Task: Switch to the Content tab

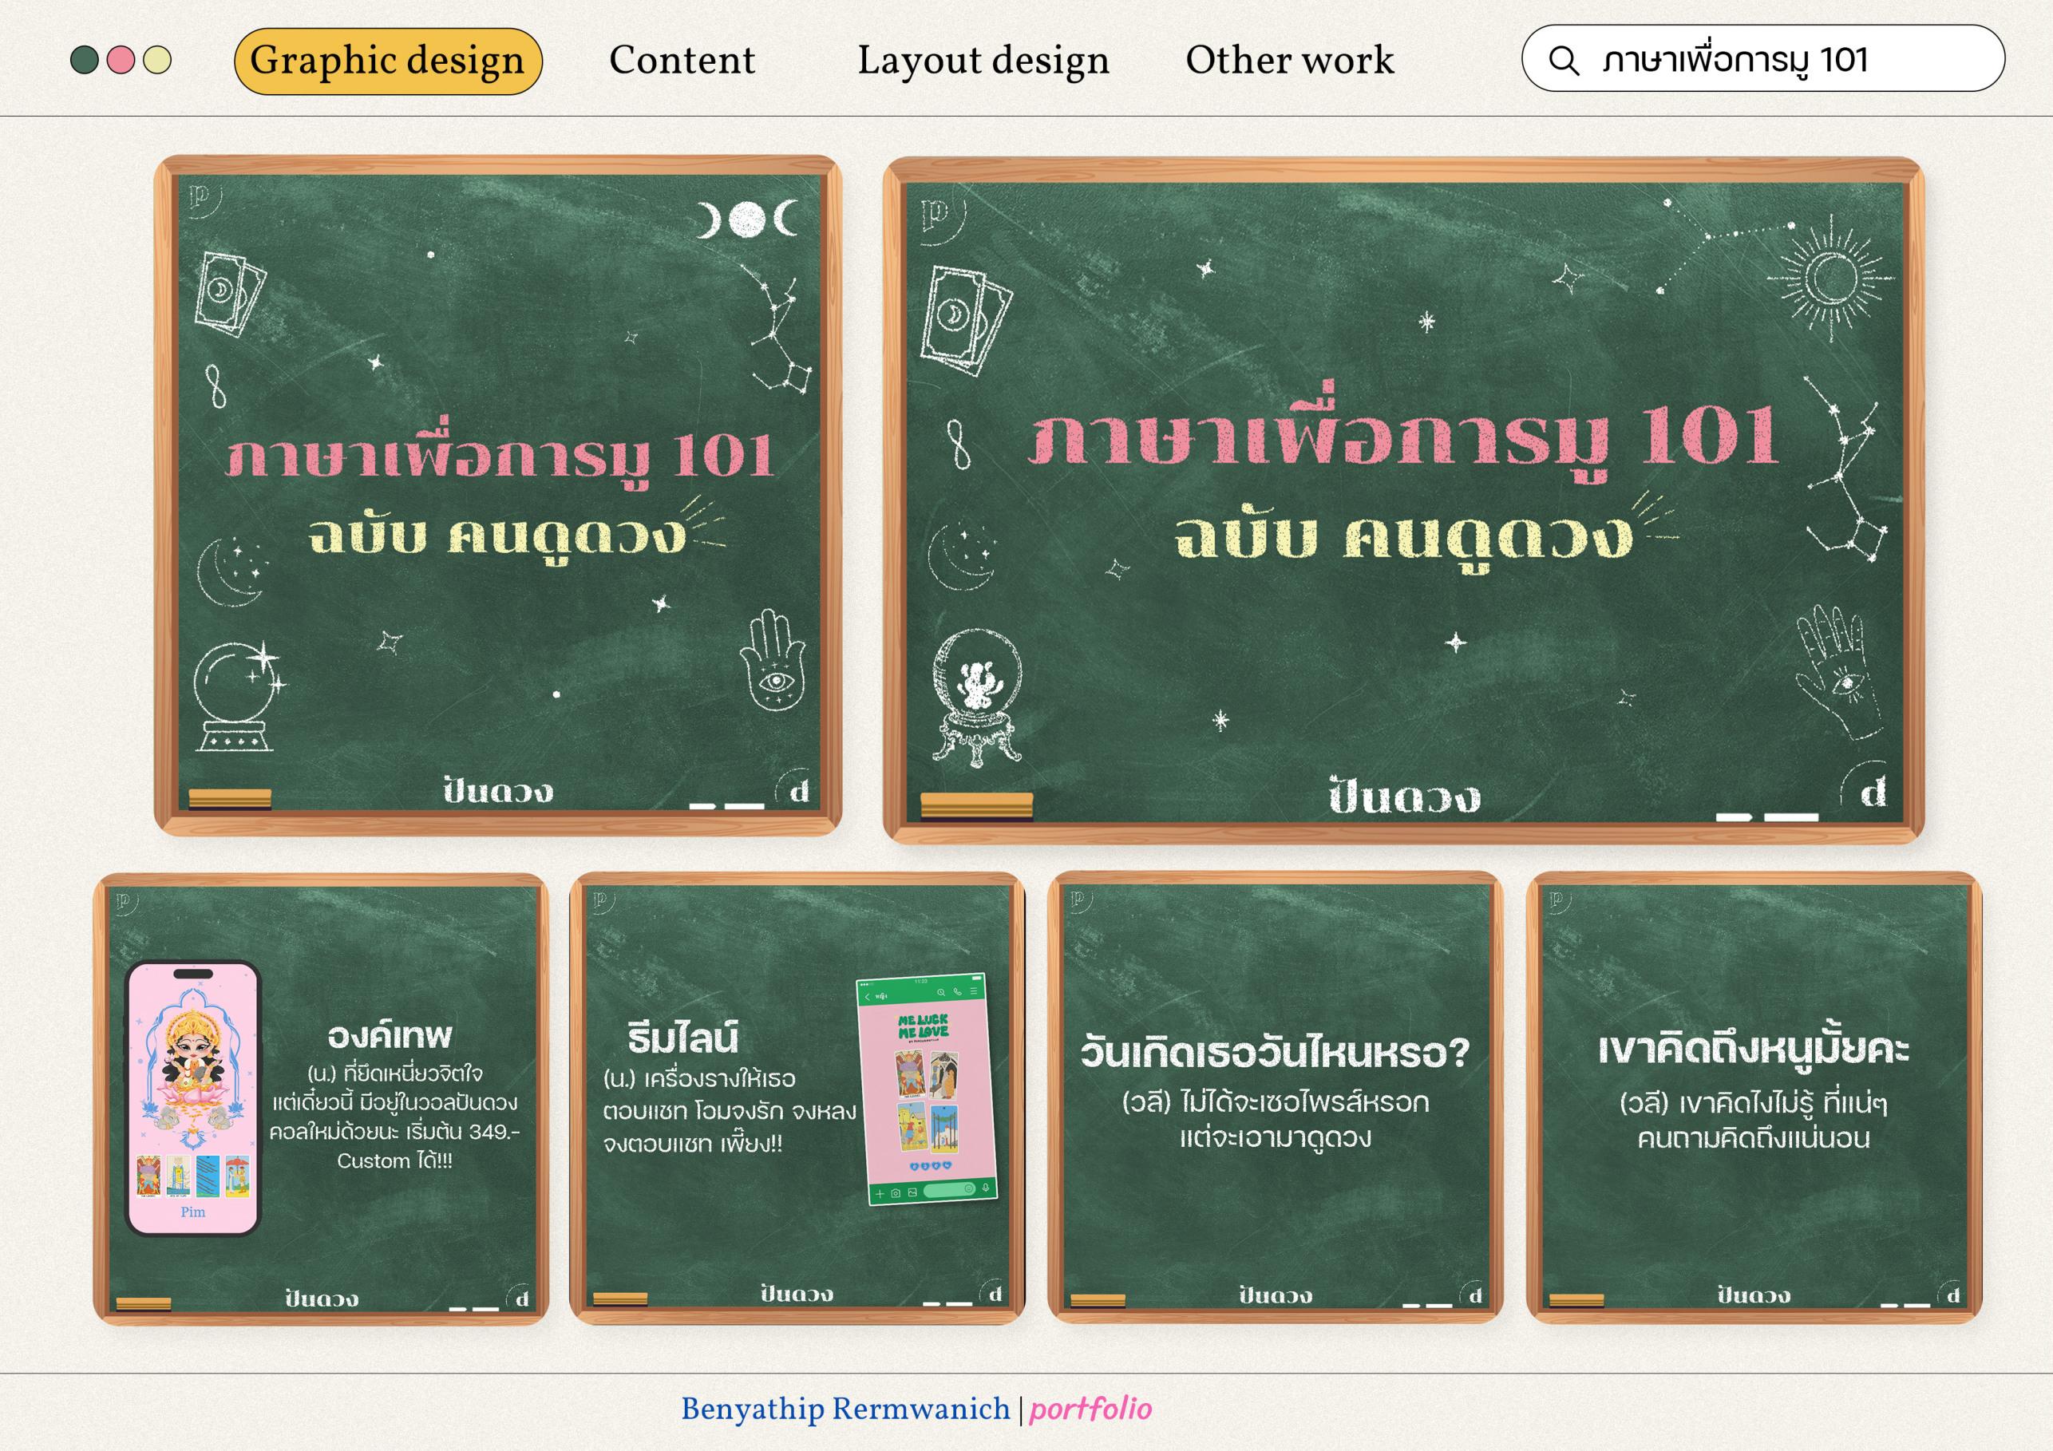Action: [x=682, y=61]
